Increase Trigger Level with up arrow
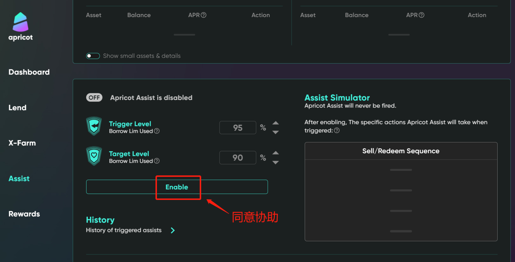The image size is (515, 262). coord(276,123)
